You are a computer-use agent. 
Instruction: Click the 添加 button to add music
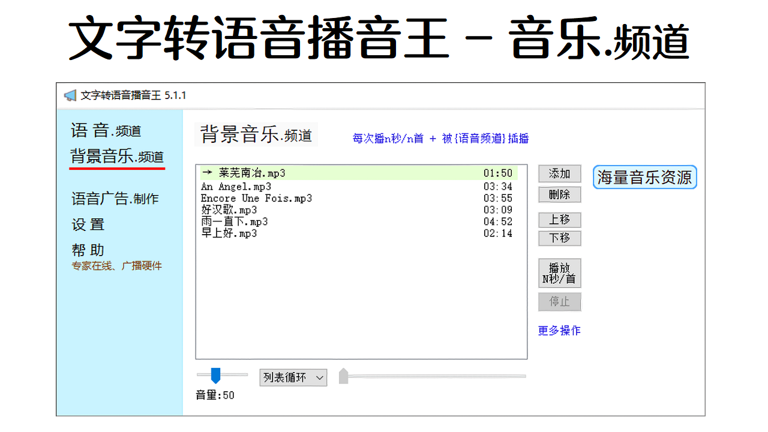[559, 173]
